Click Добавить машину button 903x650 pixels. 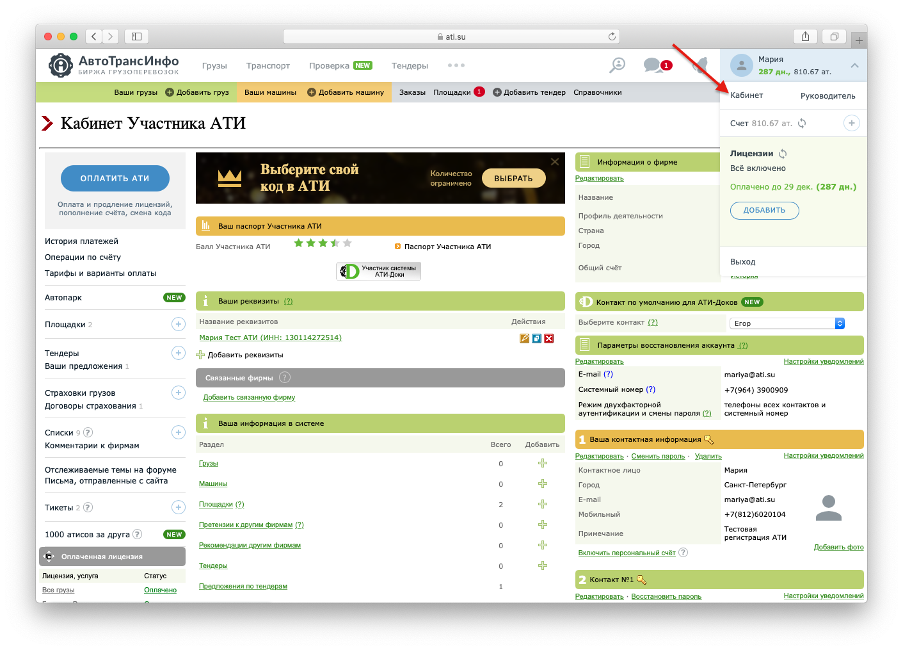[x=346, y=92]
